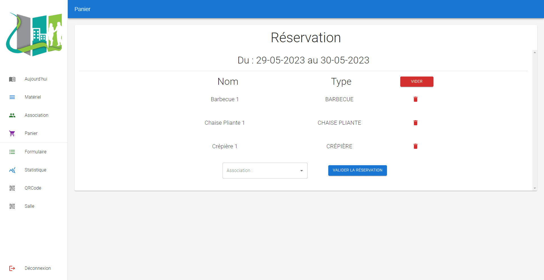Open the Matériel menu item
Viewport: 544px width, 280px height.
click(33, 97)
